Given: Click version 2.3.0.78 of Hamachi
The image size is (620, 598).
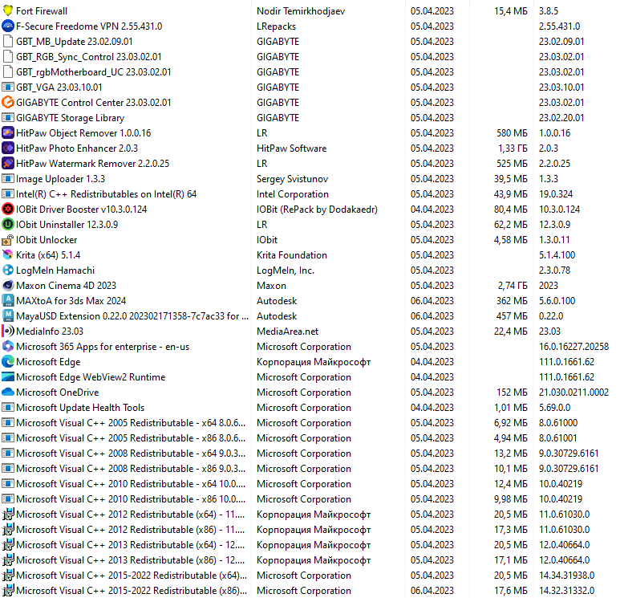Looking at the screenshot, I should [x=554, y=271].
